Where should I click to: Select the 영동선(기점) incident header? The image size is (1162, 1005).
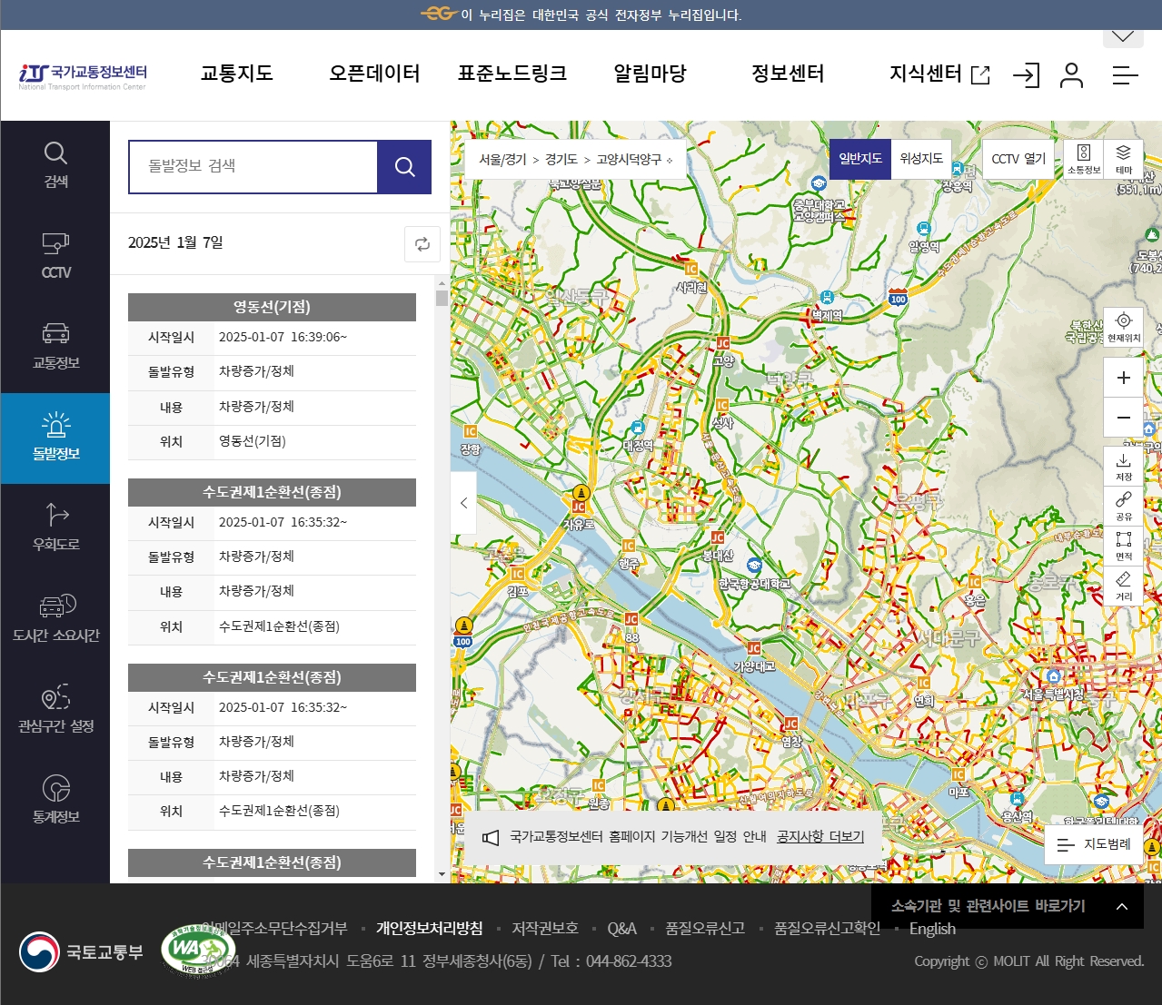coord(272,307)
